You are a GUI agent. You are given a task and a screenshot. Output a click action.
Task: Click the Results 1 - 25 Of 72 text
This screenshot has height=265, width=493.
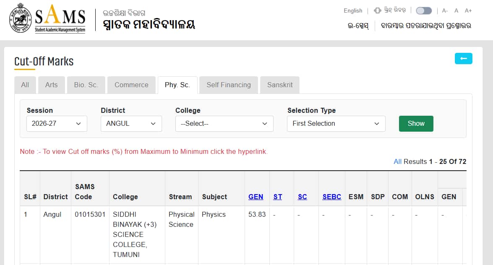[435, 161]
